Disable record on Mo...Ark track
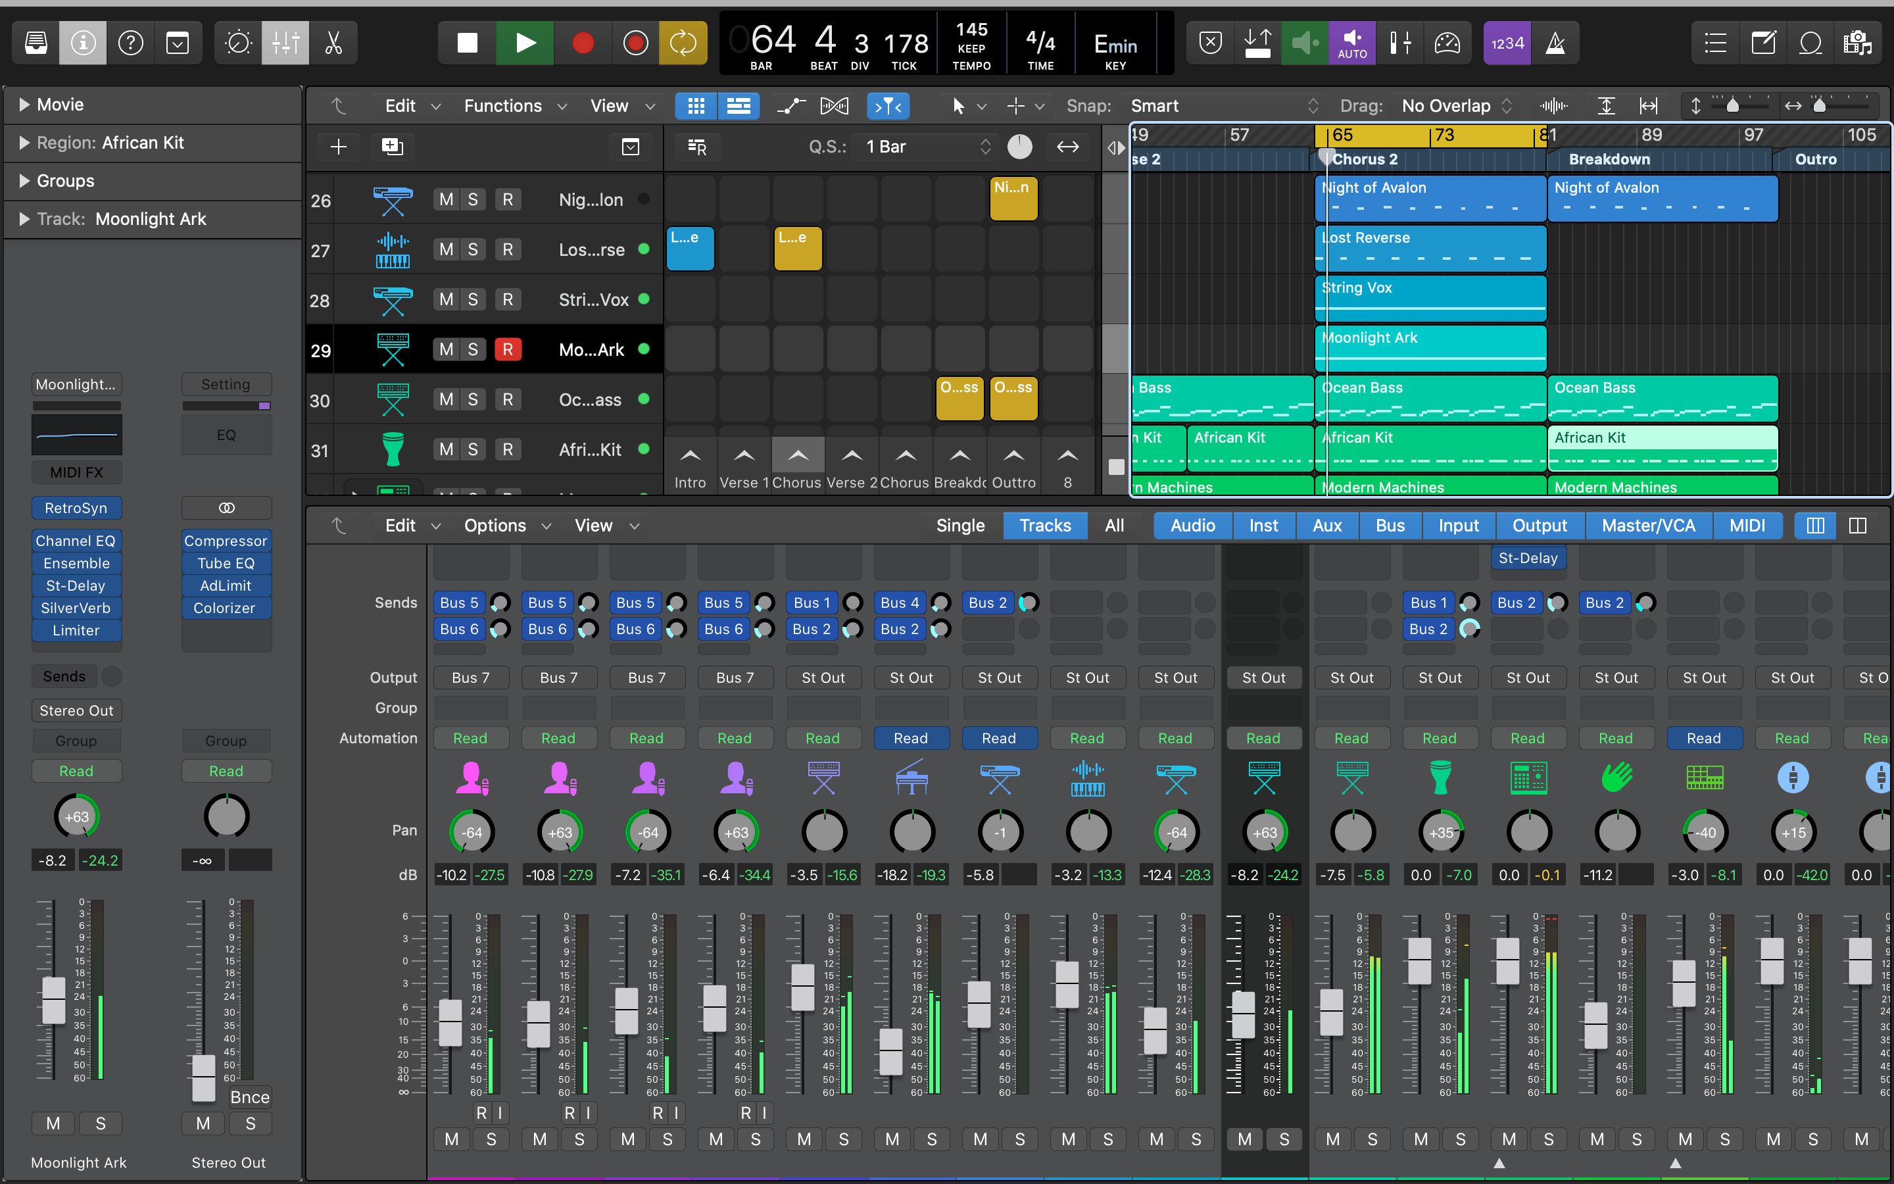 pyautogui.click(x=507, y=349)
